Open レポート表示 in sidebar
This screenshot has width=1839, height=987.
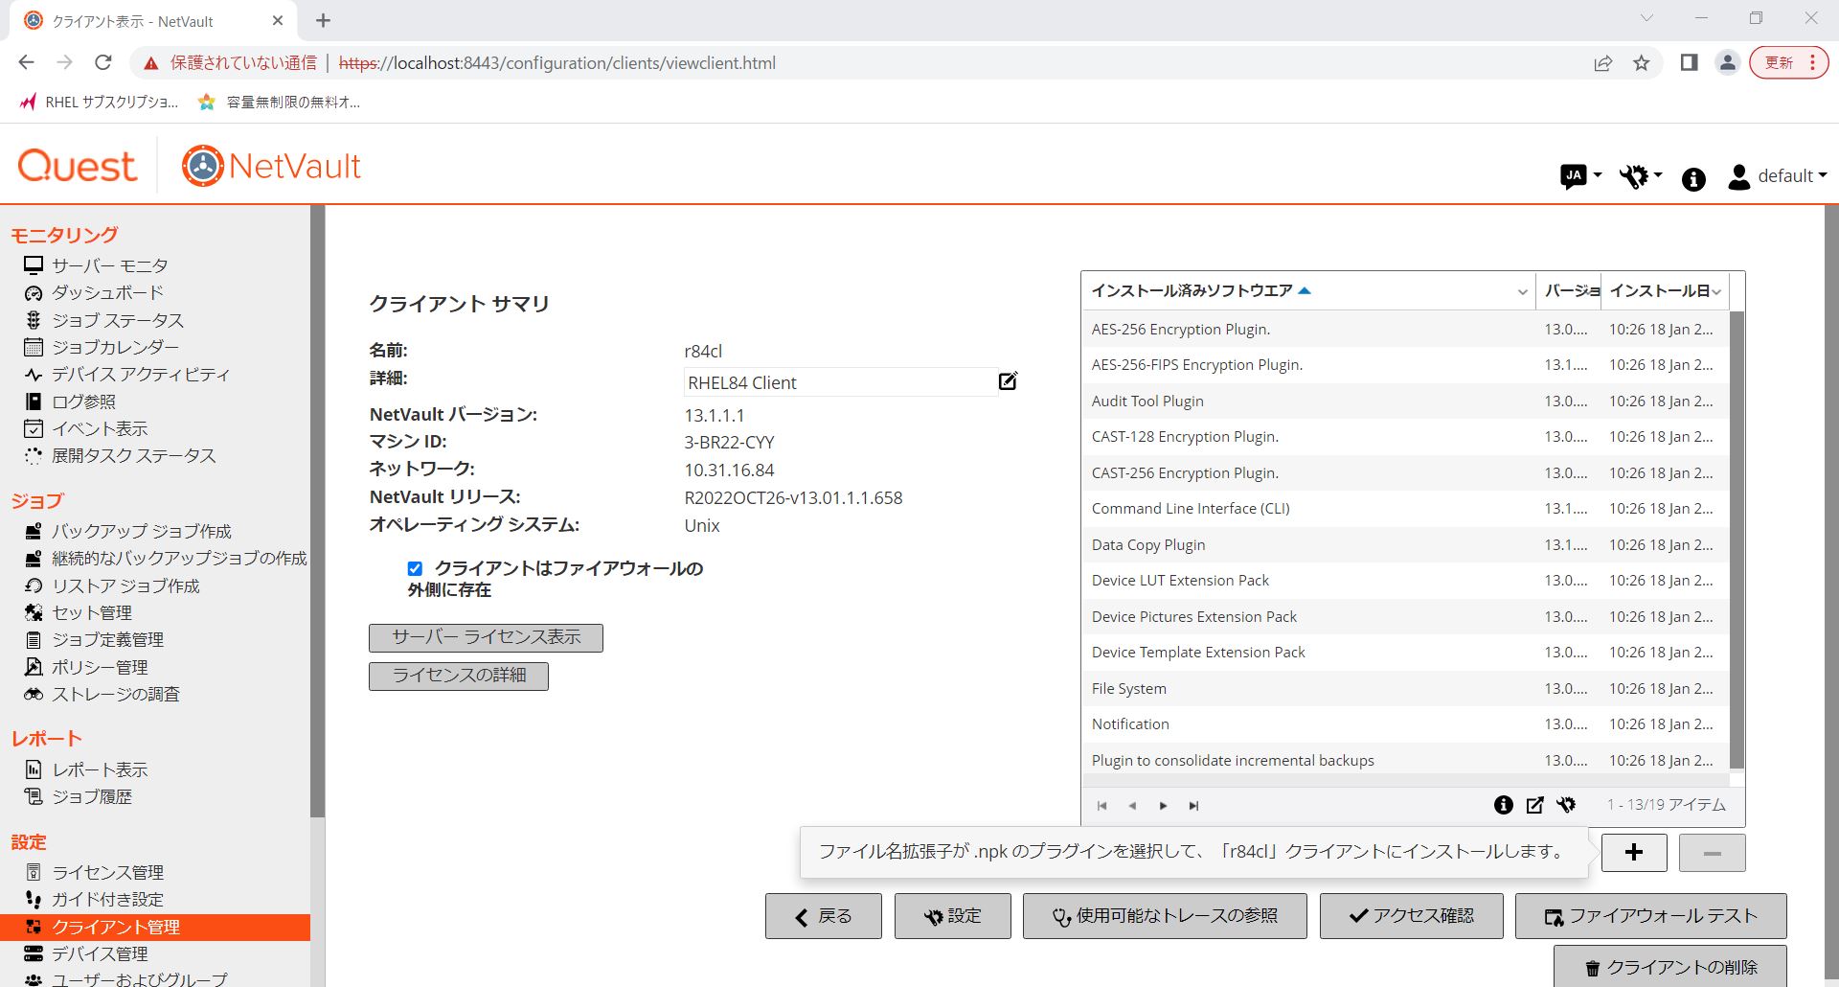[100, 769]
